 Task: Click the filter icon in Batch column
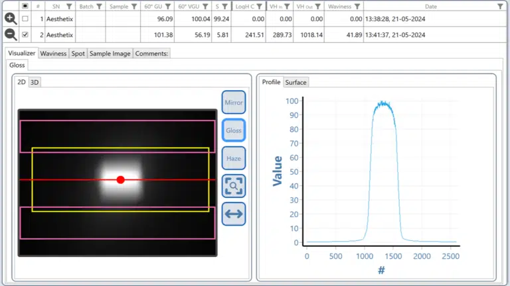[x=99, y=6]
